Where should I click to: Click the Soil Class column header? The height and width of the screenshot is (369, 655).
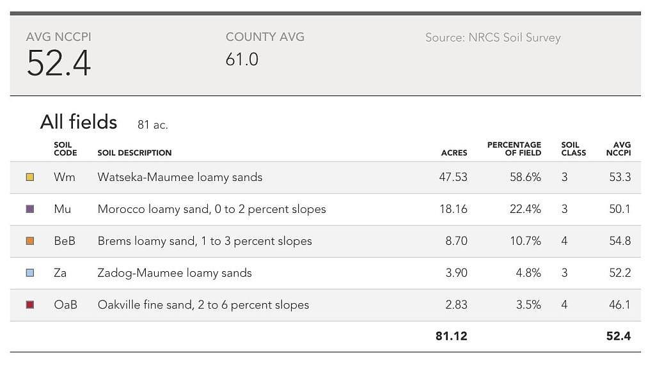coord(573,149)
